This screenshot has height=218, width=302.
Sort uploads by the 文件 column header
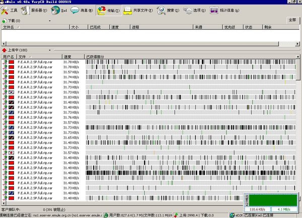[x=39, y=57]
